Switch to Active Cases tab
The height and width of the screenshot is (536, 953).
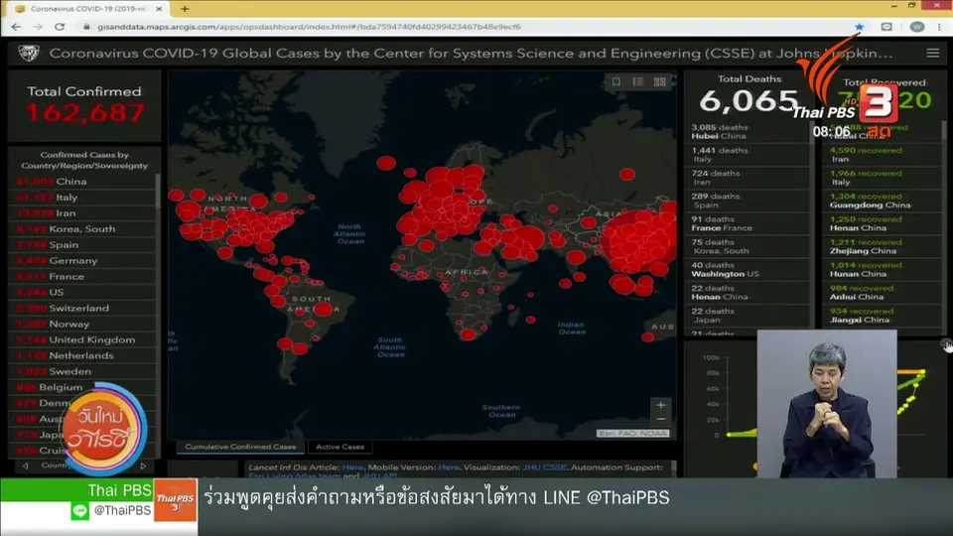coord(340,447)
